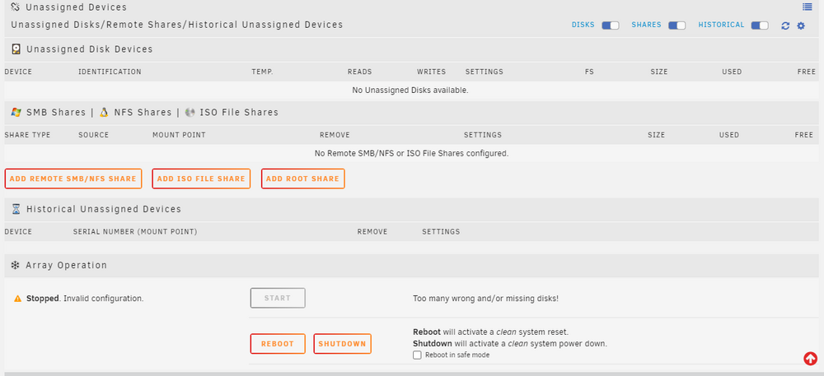Click the ISO File Shares heading text
The height and width of the screenshot is (376, 824).
point(239,112)
